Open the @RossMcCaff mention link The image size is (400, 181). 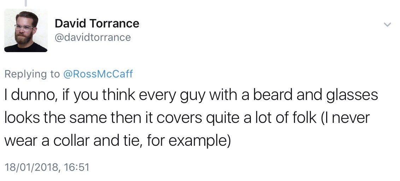pyautogui.click(x=98, y=74)
